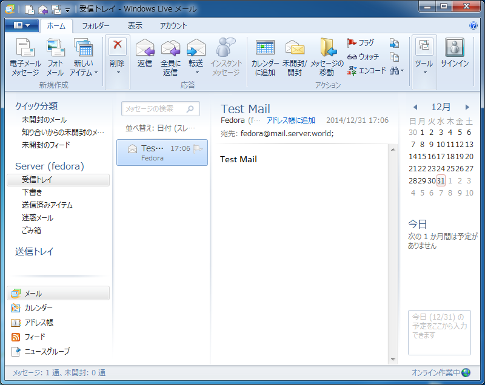Select the Server (fedora) account

[x=50, y=166]
